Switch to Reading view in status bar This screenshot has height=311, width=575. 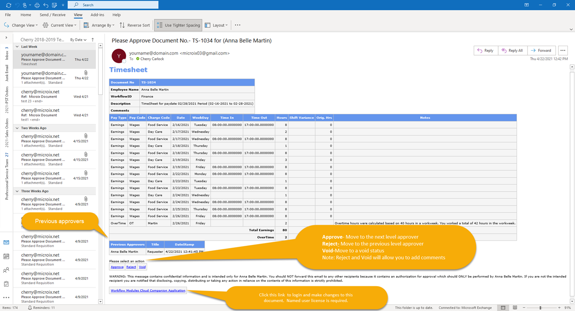(x=515, y=307)
